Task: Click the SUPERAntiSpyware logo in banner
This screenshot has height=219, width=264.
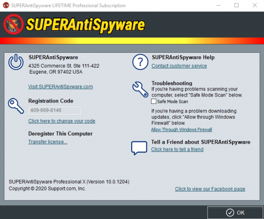Action: coord(74,25)
